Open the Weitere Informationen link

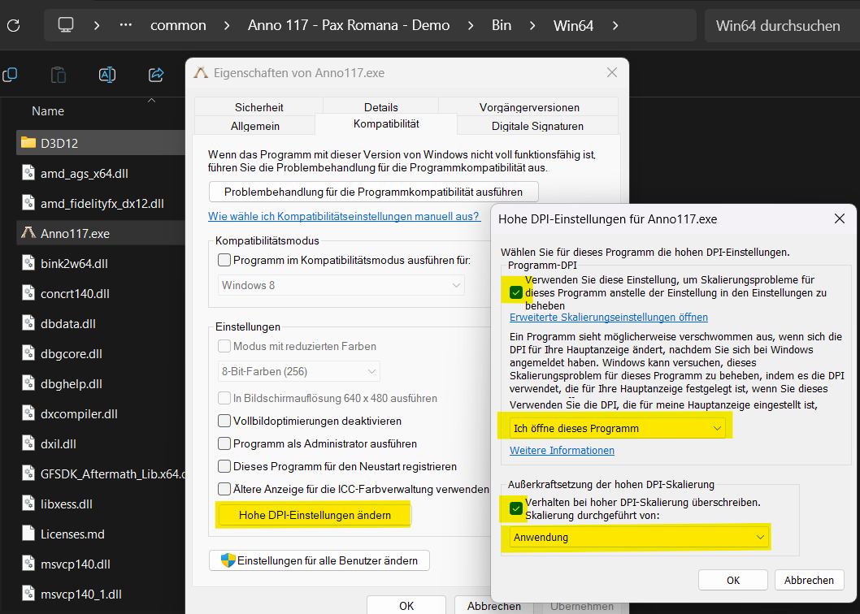pos(562,450)
